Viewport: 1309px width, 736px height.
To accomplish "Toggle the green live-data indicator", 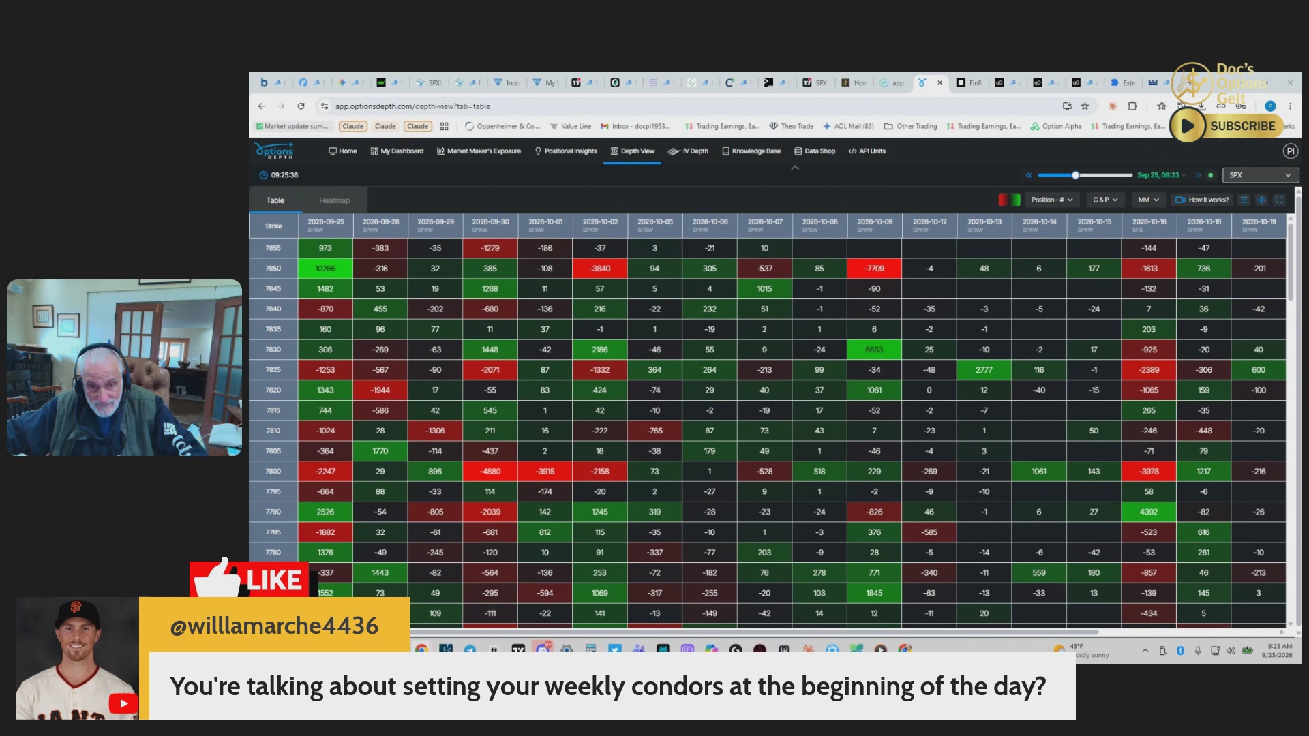I will point(1211,175).
